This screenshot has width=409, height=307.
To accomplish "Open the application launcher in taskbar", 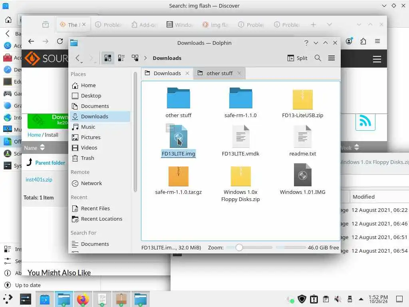I will (8, 299).
